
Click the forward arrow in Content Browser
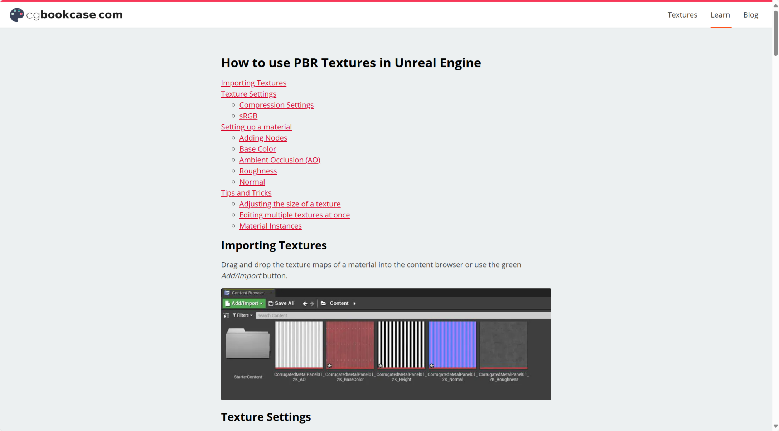click(x=312, y=304)
